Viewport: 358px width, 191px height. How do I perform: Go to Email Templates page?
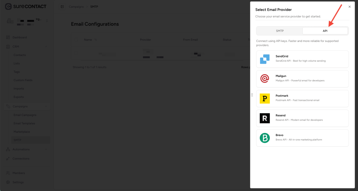(x=24, y=123)
